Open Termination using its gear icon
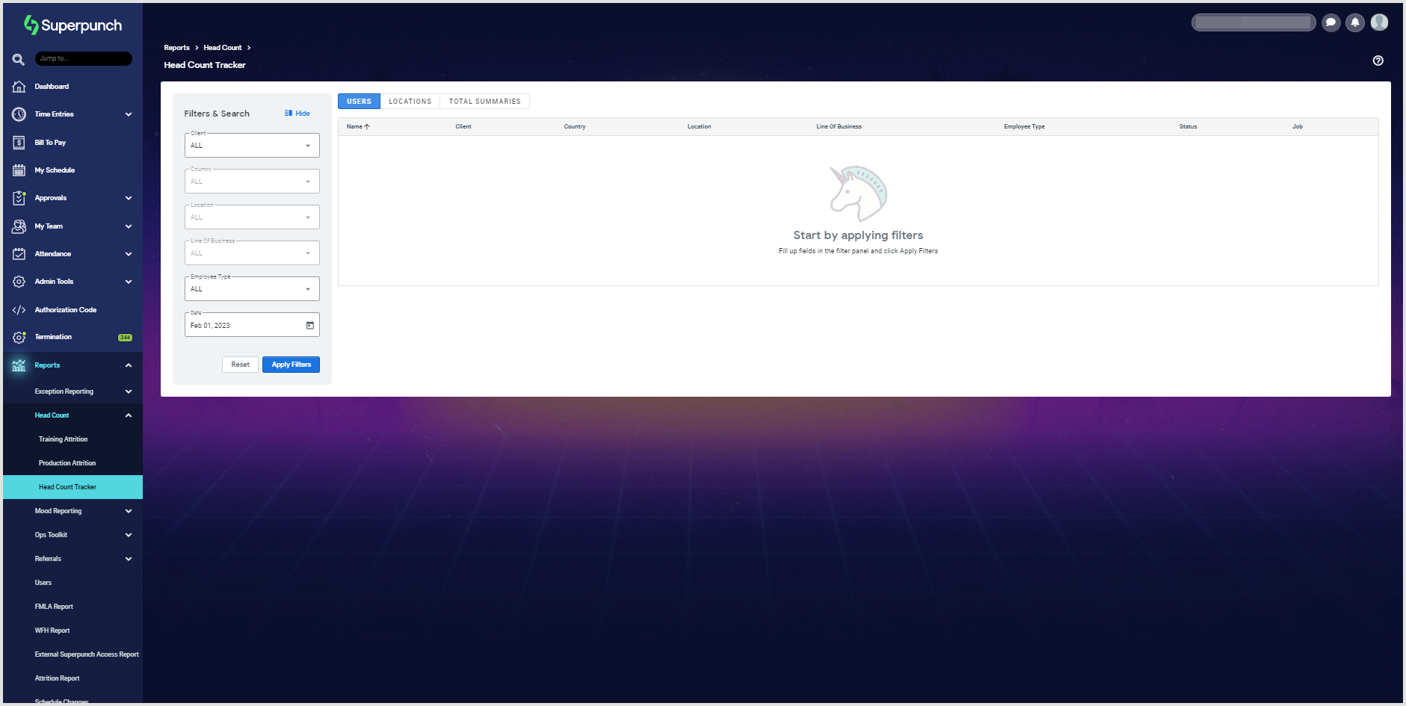The image size is (1406, 706). (x=19, y=337)
